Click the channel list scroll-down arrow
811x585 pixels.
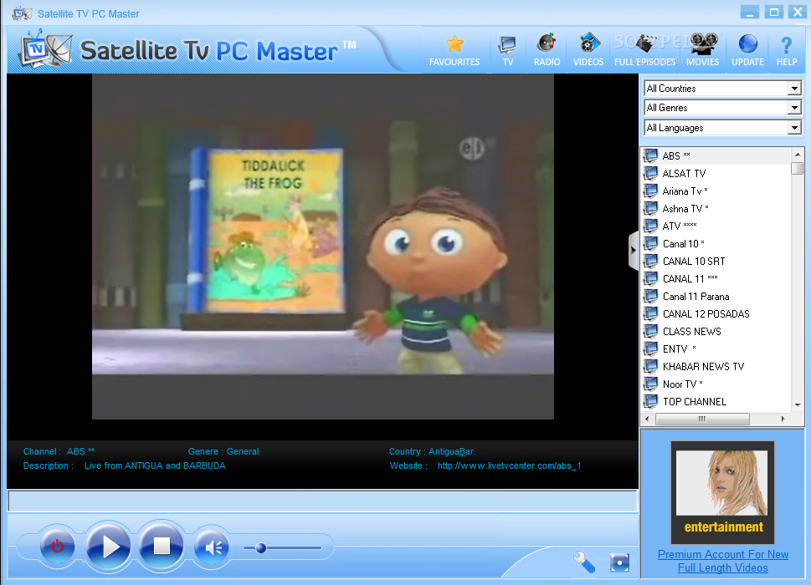(x=797, y=405)
